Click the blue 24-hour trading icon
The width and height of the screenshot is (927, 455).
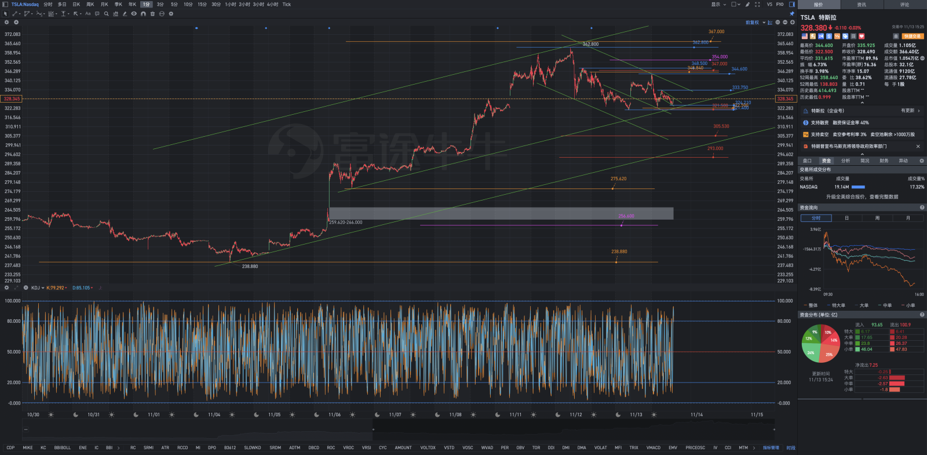pos(821,36)
